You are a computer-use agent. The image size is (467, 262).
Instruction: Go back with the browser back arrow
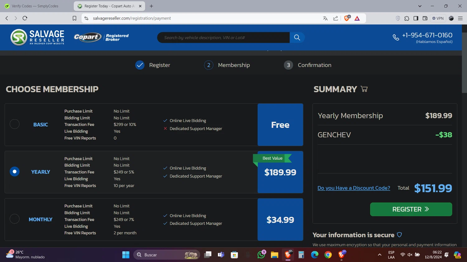tap(7, 18)
